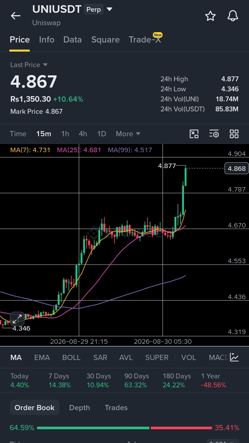
Task: Tap the 64.59% buy ratio bar
Action: [93, 428]
